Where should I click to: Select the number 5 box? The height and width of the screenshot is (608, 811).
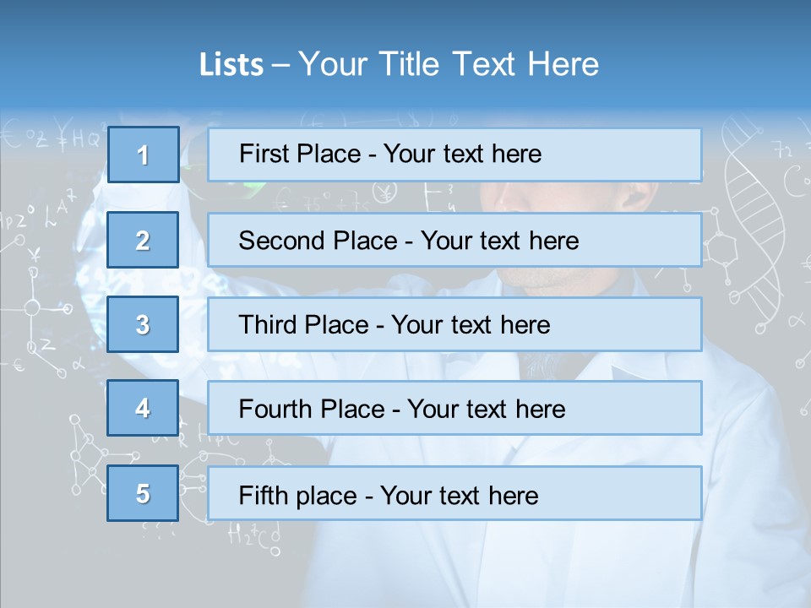143,493
